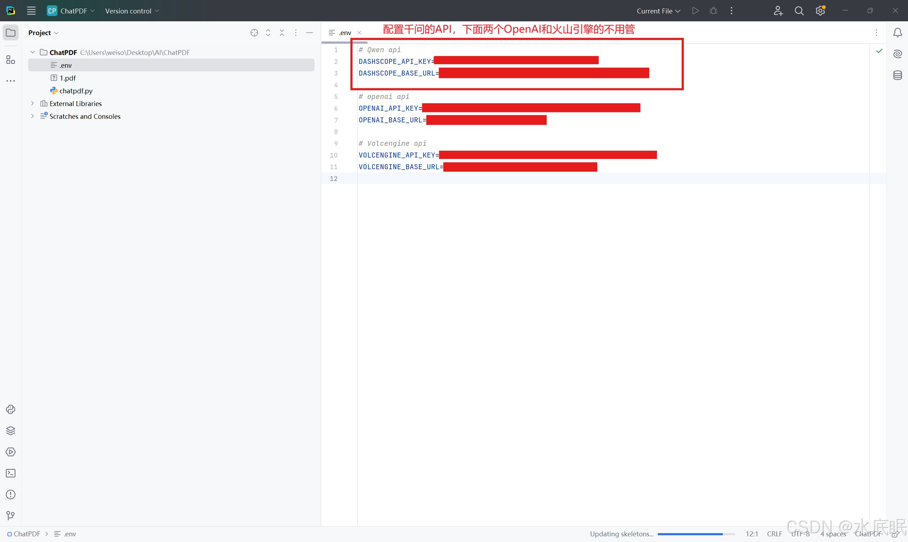This screenshot has width=908, height=542.
Task: Open the Python Console layers icon
Action: point(11,431)
